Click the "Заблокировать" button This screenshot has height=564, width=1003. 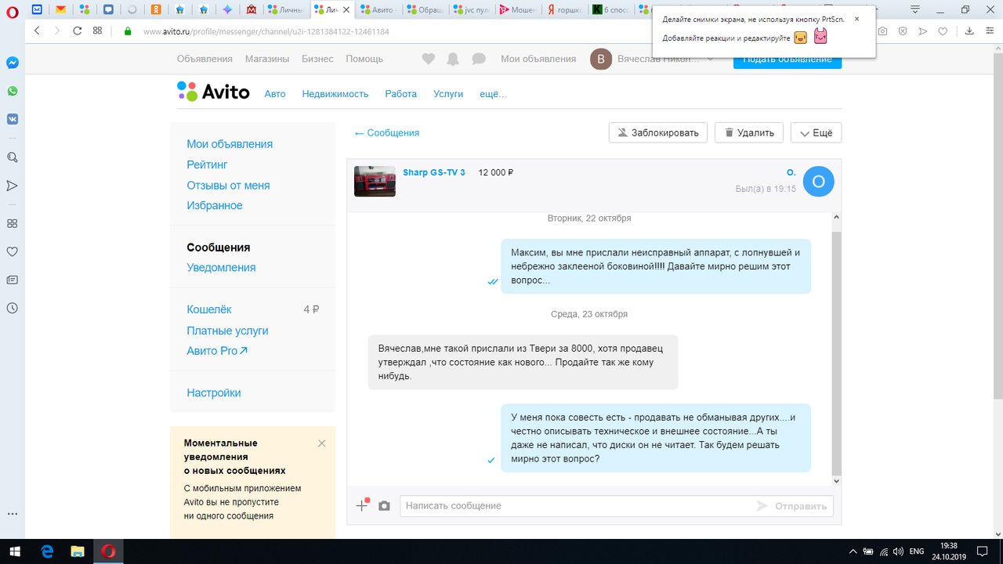[657, 132]
